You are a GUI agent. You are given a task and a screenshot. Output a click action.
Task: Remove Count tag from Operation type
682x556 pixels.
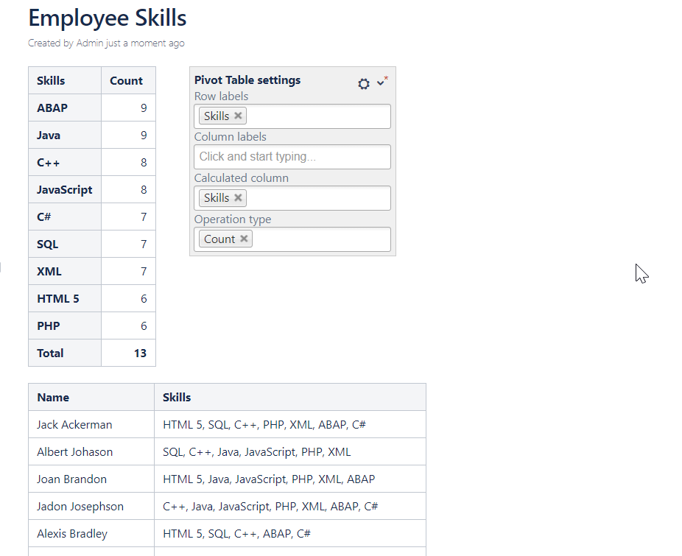coord(244,239)
